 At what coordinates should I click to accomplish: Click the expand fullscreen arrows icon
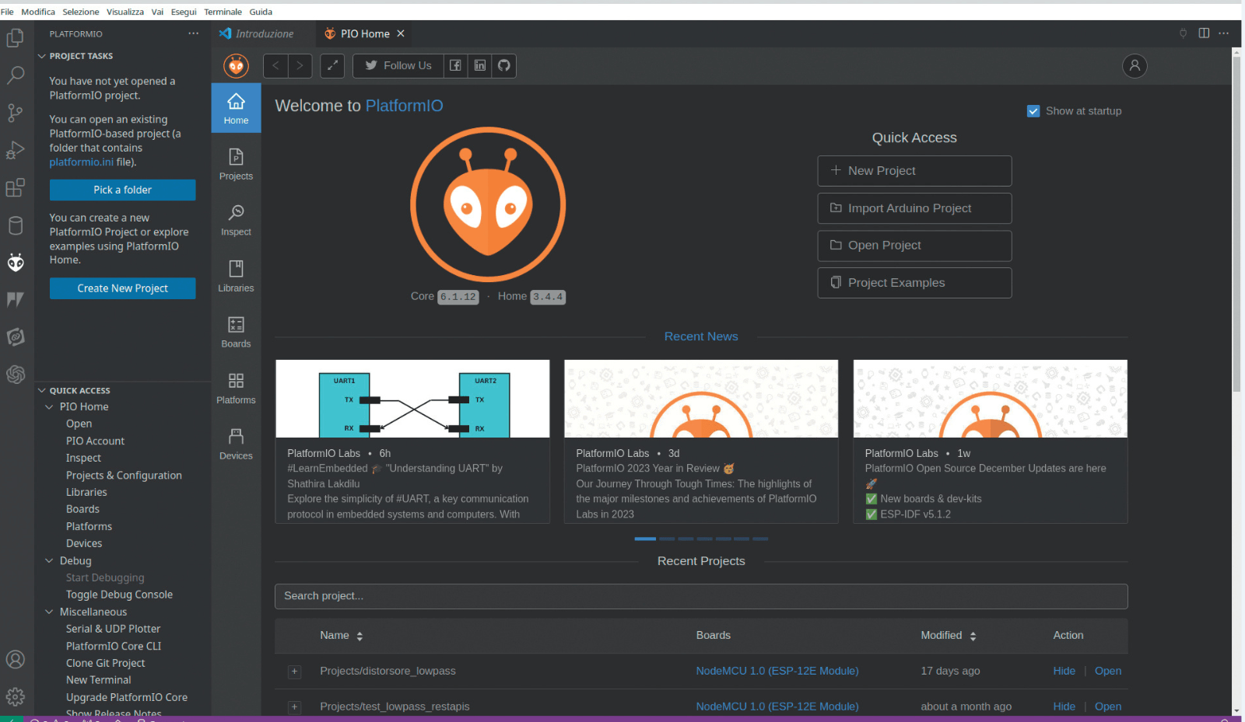tap(332, 65)
